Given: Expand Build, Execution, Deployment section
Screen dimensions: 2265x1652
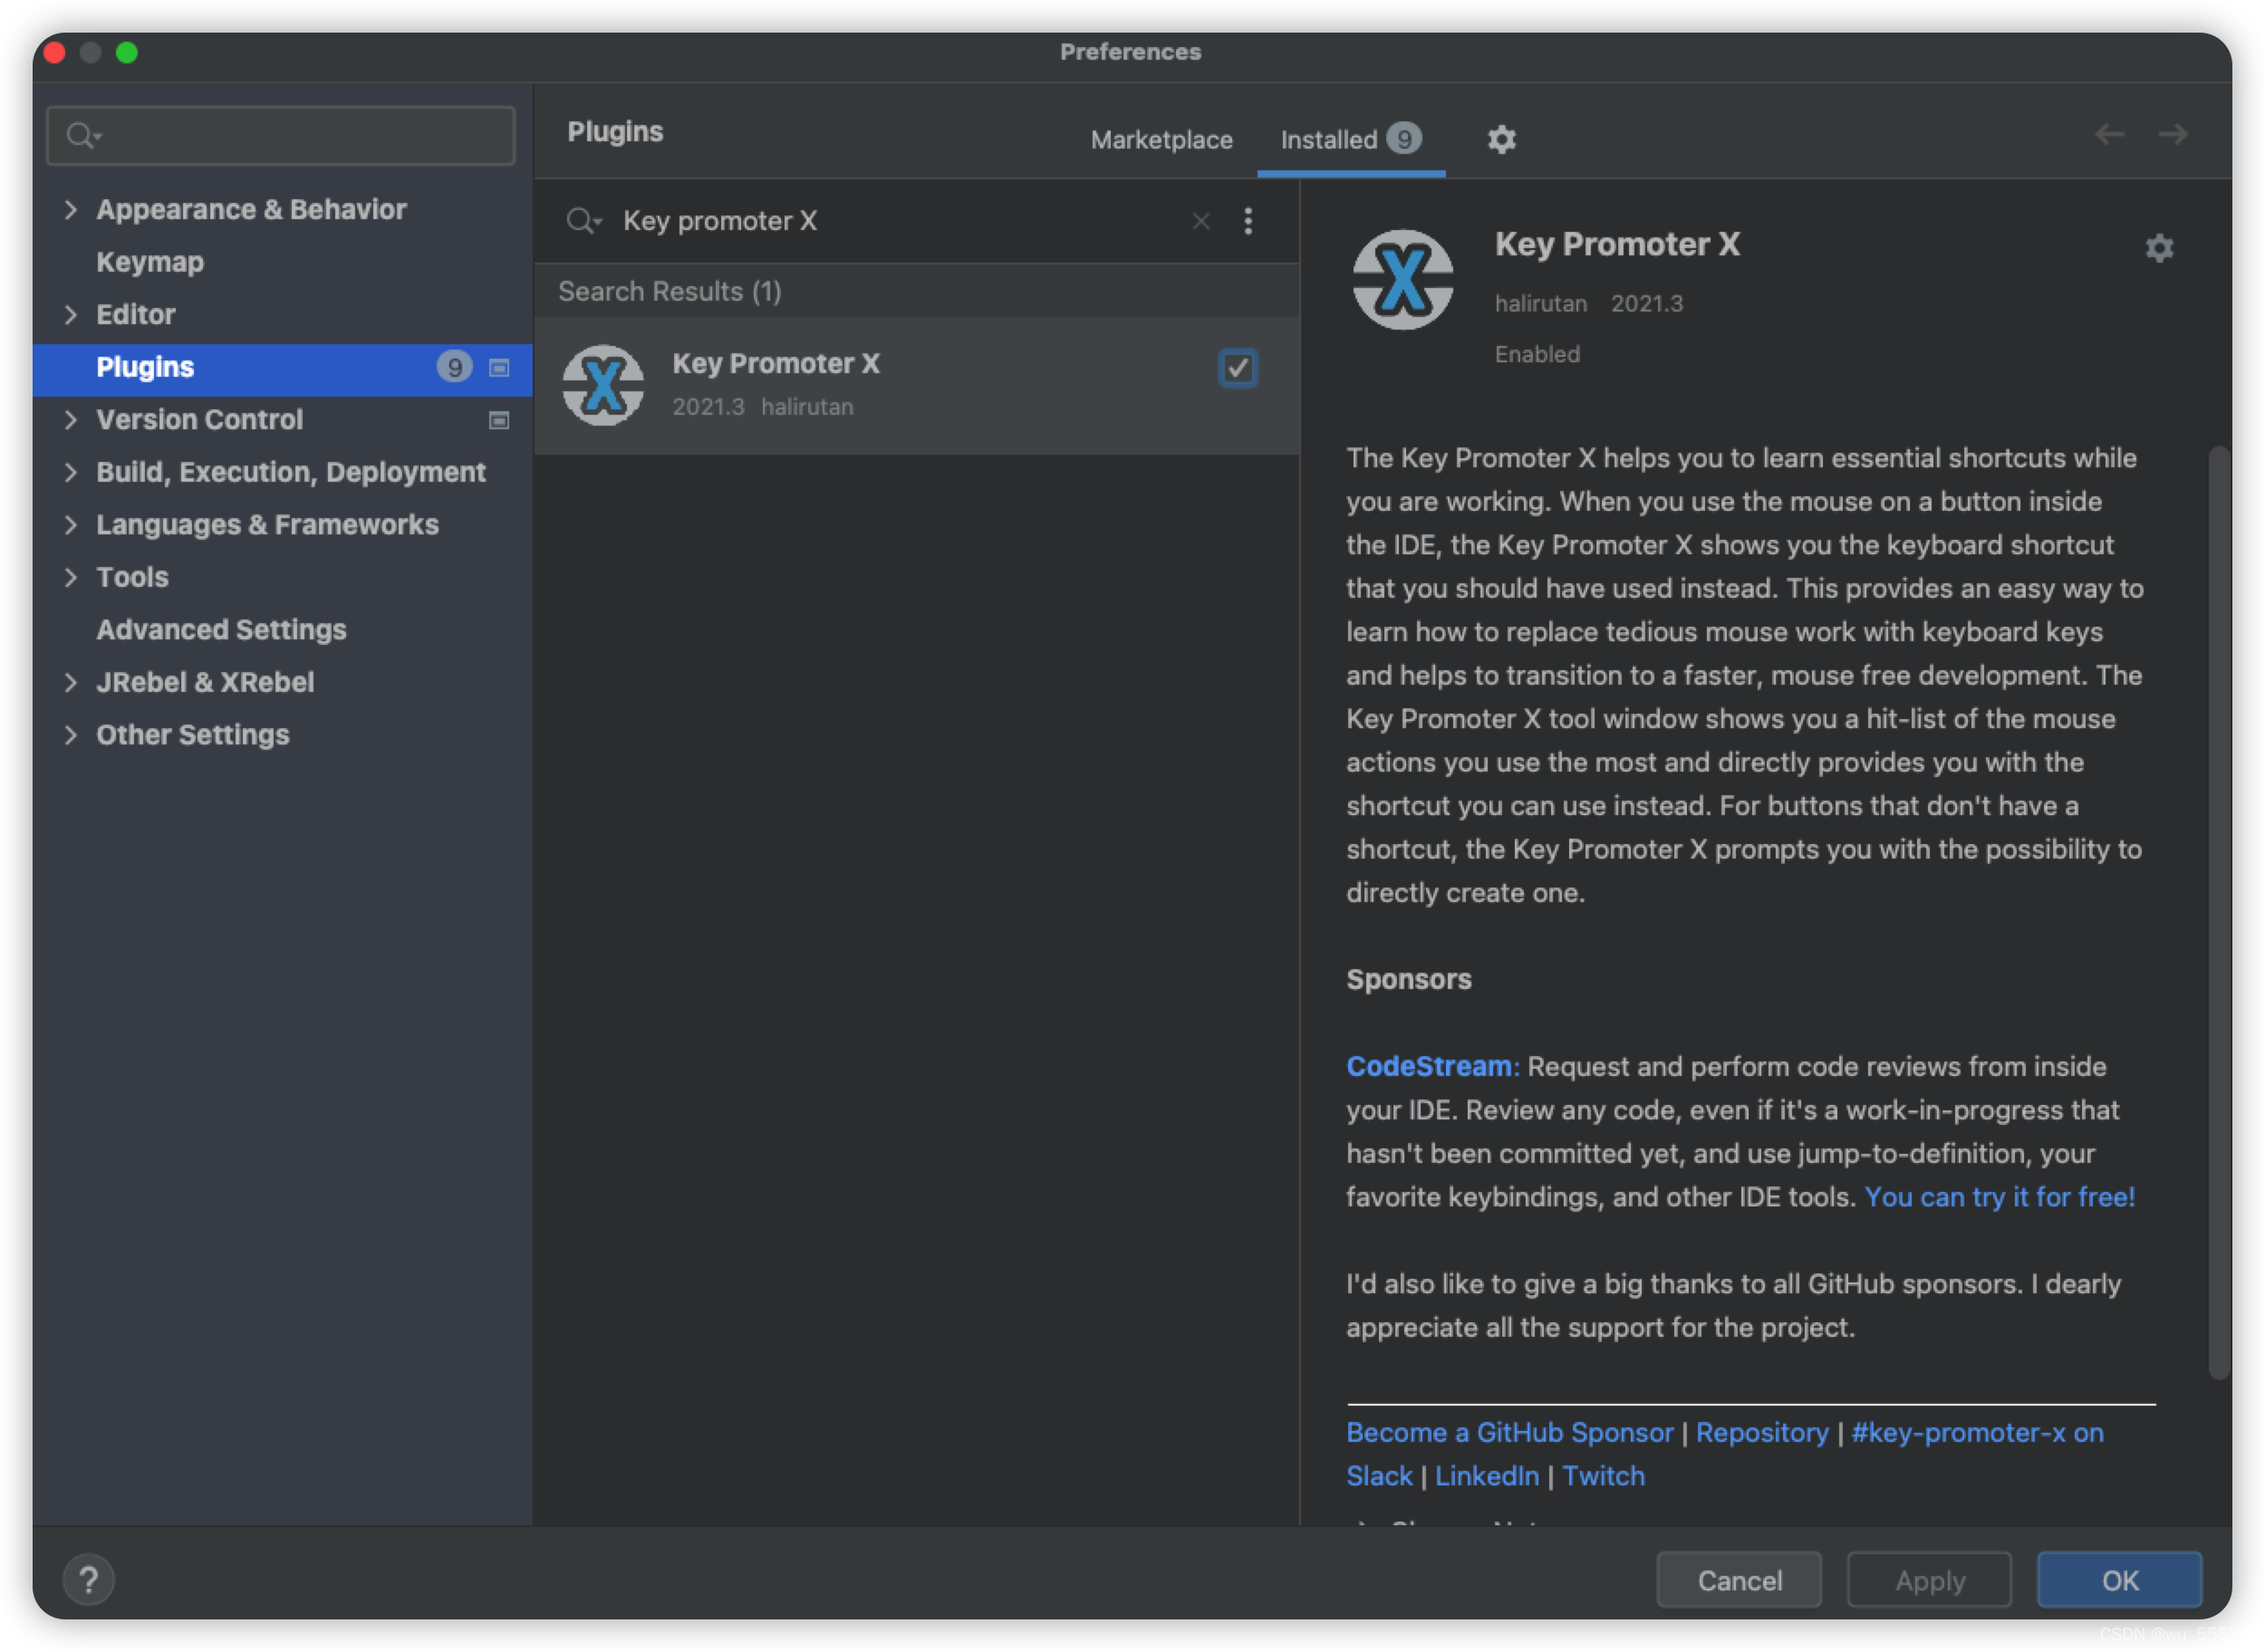Looking at the screenshot, I should click(70, 472).
